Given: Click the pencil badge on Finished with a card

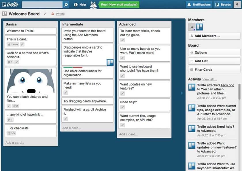Looking at the screenshot, I should pyautogui.click(x=66, y=119).
